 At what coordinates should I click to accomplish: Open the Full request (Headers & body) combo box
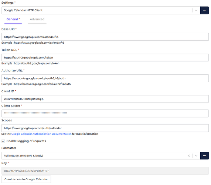click(101, 156)
